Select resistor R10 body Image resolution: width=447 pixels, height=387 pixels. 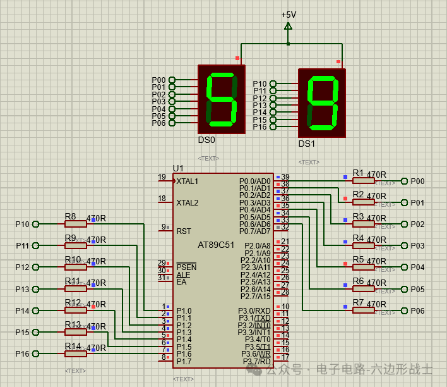pos(76,267)
